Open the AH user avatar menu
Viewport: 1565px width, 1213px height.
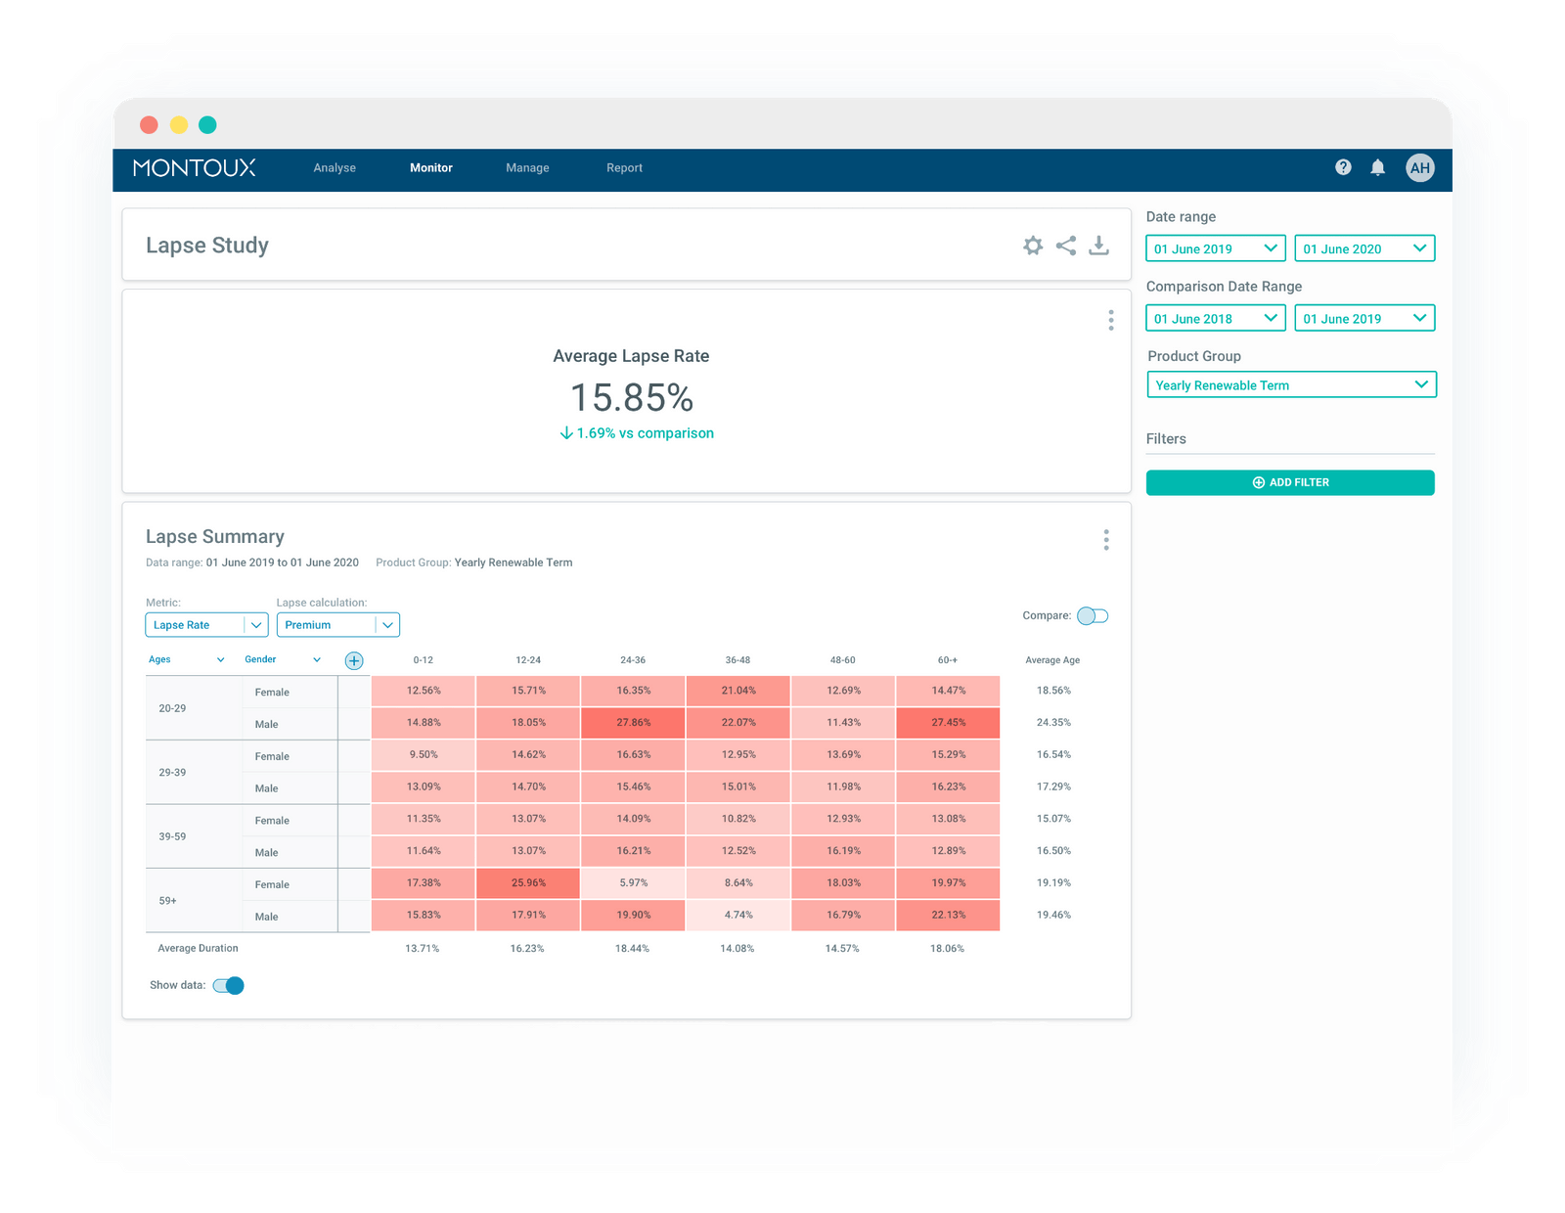coord(1419,167)
